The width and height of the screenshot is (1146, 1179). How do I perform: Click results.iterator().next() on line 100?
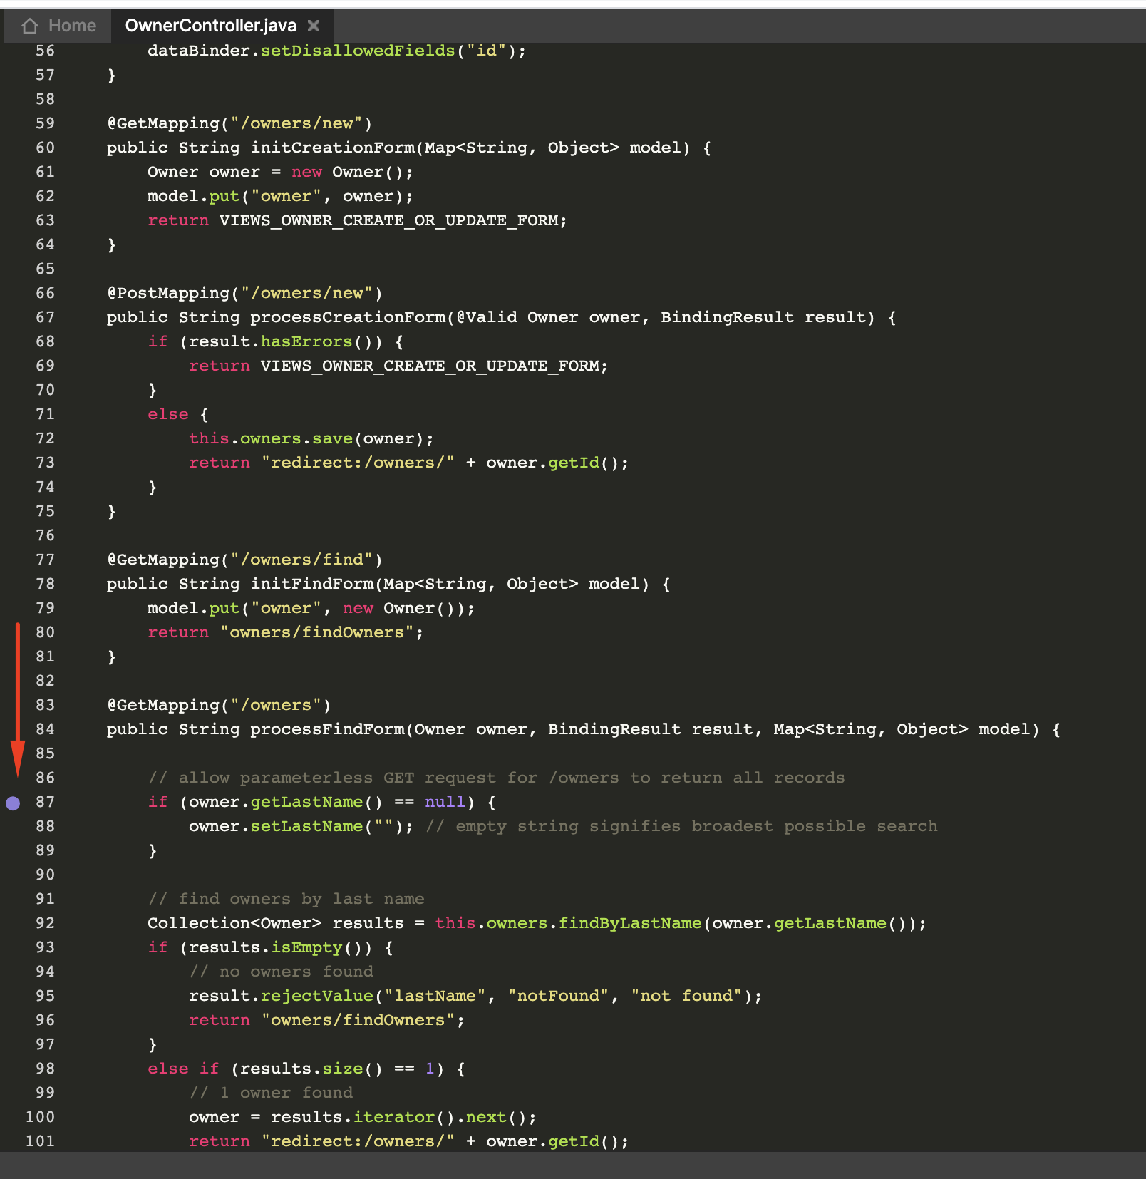(398, 1117)
